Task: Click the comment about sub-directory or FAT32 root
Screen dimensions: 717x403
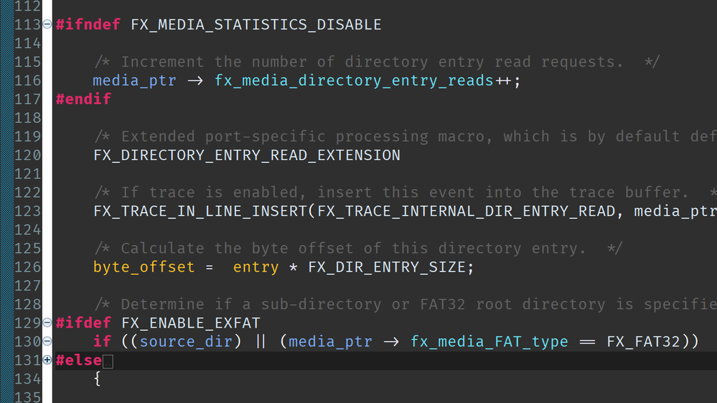Action: coord(405,304)
